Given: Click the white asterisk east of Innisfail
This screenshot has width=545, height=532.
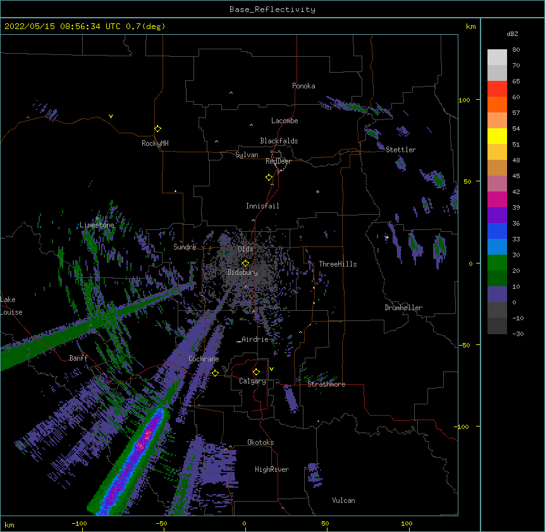Looking at the screenshot, I should 317,191.
